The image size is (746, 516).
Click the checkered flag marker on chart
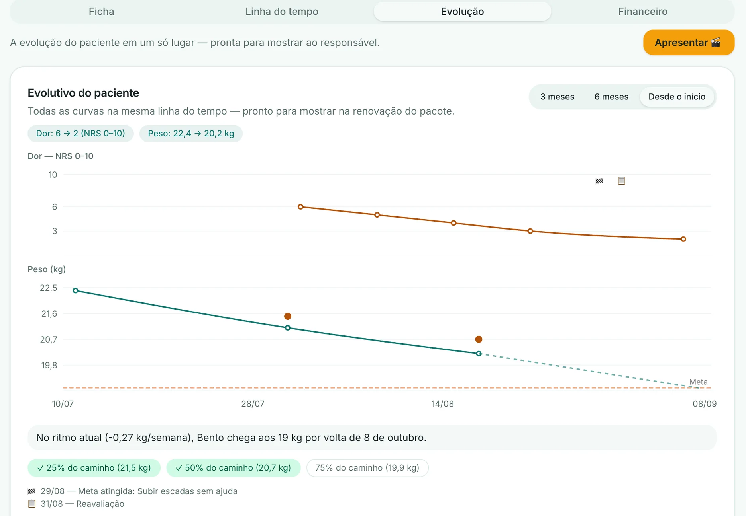pyautogui.click(x=599, y=181)
